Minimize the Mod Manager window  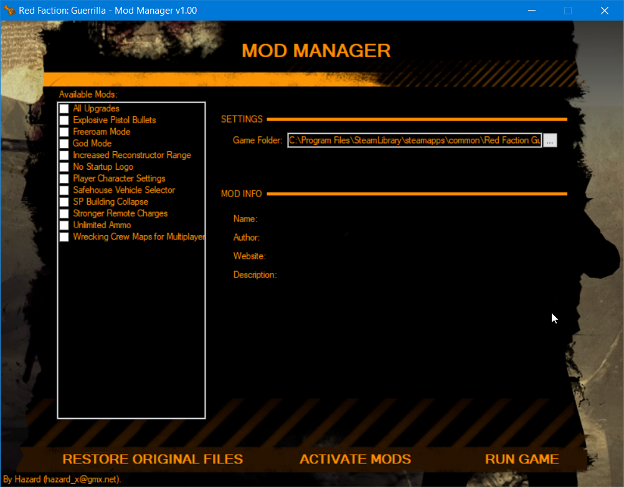(x=532, y=11)
